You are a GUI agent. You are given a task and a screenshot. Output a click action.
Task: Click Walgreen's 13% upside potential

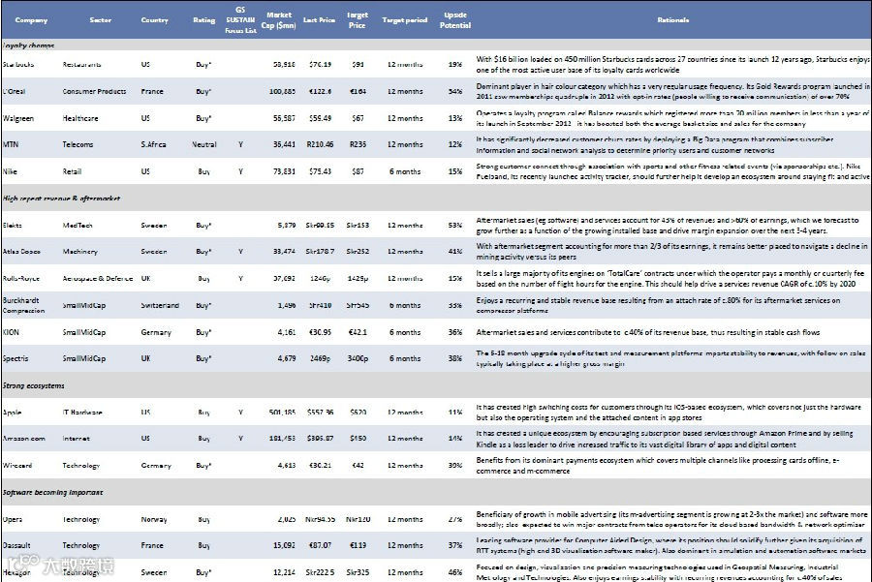click(x=455, y=118)
